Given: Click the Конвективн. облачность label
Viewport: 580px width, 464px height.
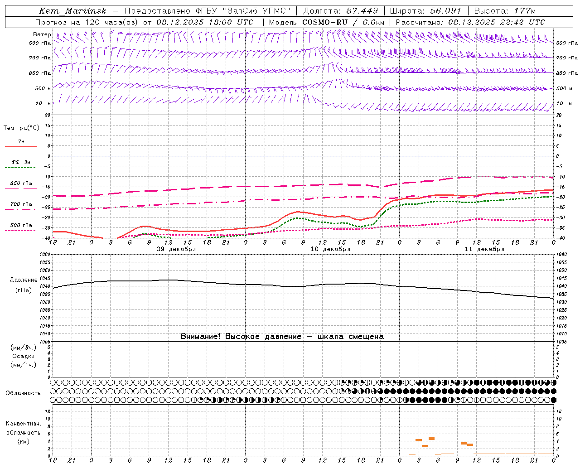Looking at the screenshot, I should click(x=23, y=428).
